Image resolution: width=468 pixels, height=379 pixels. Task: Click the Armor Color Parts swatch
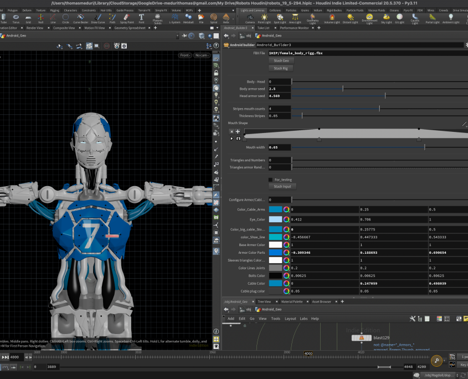[x=275, y=252]
